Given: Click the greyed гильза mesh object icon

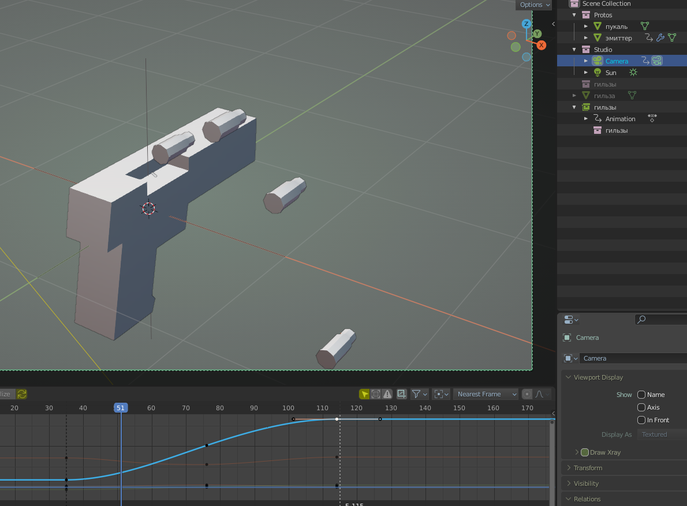Looking at the screenshot, I should [586, 95].
